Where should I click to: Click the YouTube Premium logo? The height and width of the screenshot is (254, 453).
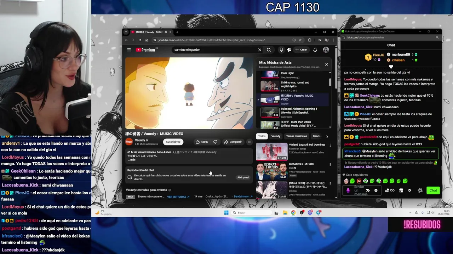(145, 50)
